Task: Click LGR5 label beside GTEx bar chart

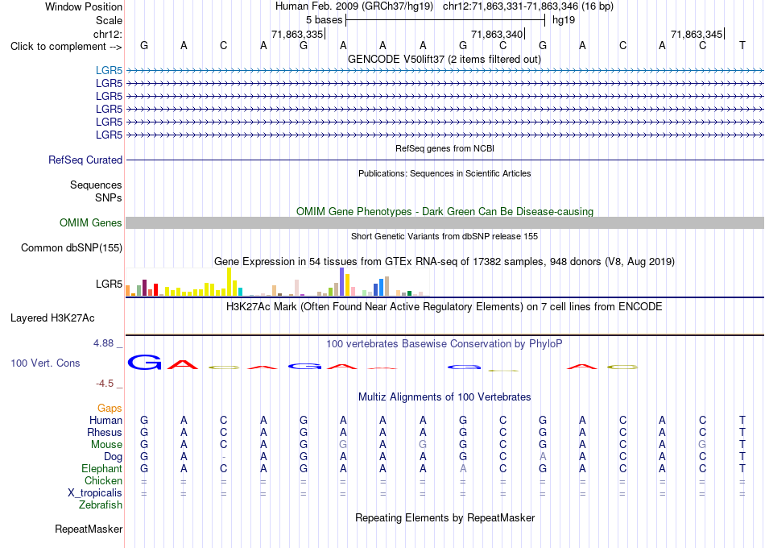Action: 109,284
